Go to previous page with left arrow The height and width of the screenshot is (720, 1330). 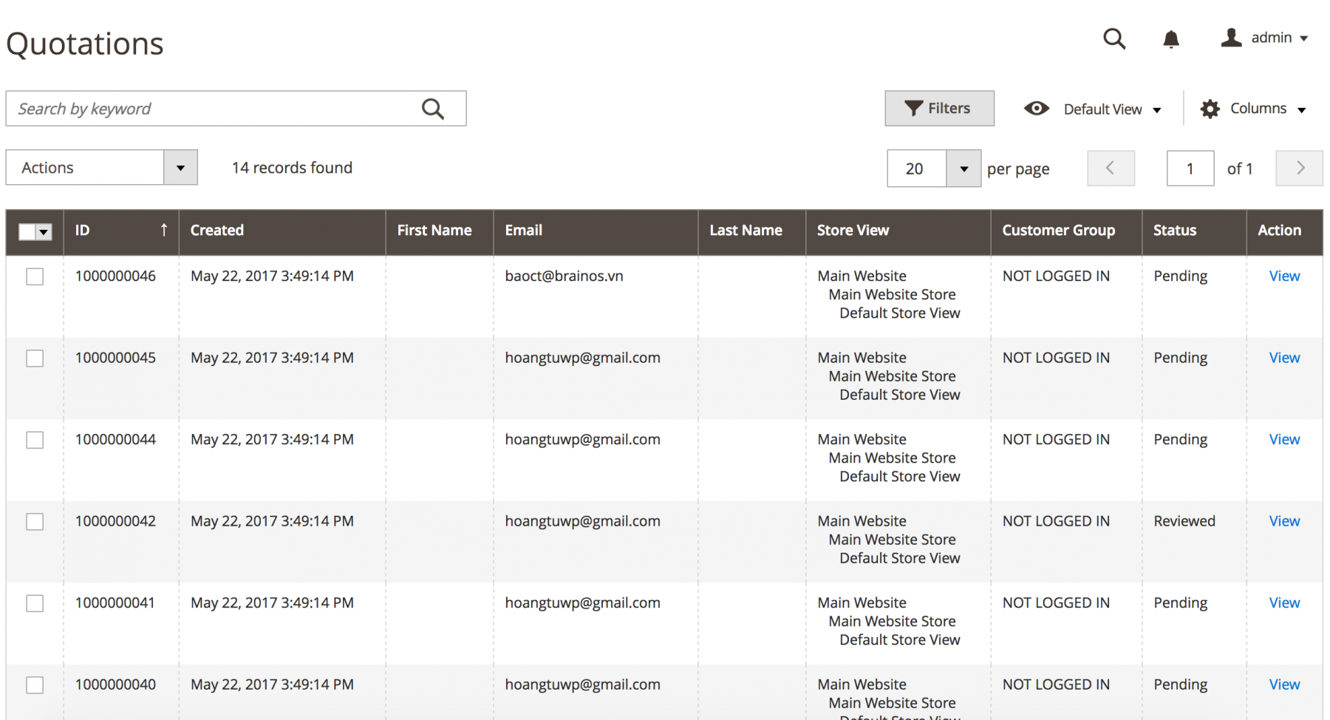click(x=1111, y=169)
